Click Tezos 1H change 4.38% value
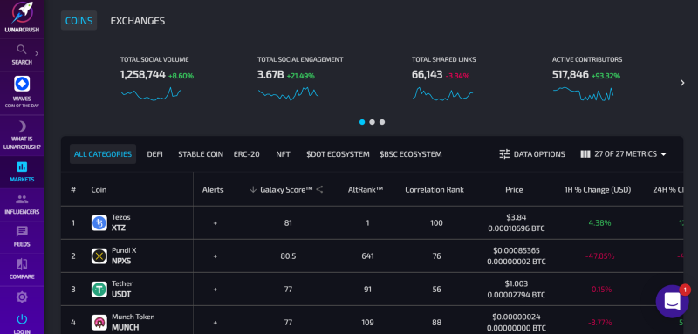 coord(599,223)
